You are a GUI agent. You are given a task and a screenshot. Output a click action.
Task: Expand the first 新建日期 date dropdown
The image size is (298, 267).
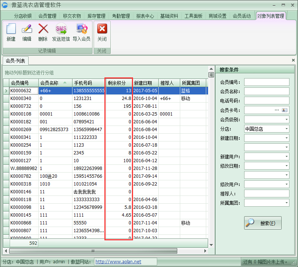coord(286,138)
